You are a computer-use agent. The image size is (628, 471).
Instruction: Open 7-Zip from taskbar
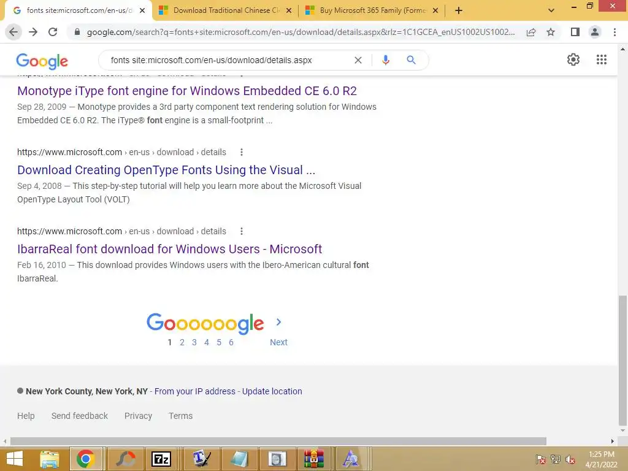point(161,459)
